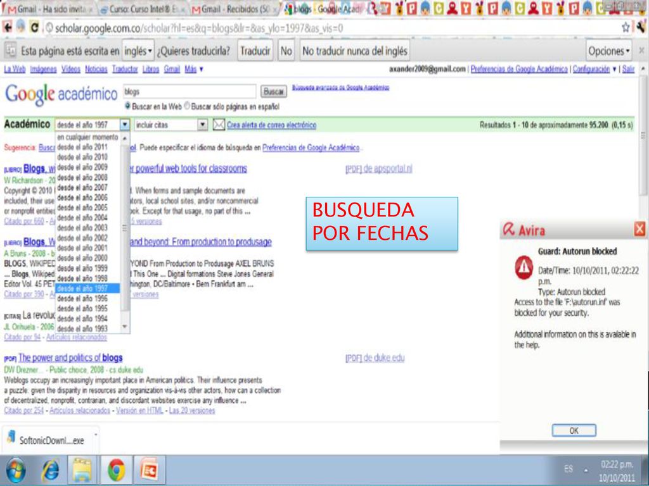Open 'Búsqueda avanzada de Google Académico' link
The width and height of the screenshot is (649, 486).
[340, 87]
